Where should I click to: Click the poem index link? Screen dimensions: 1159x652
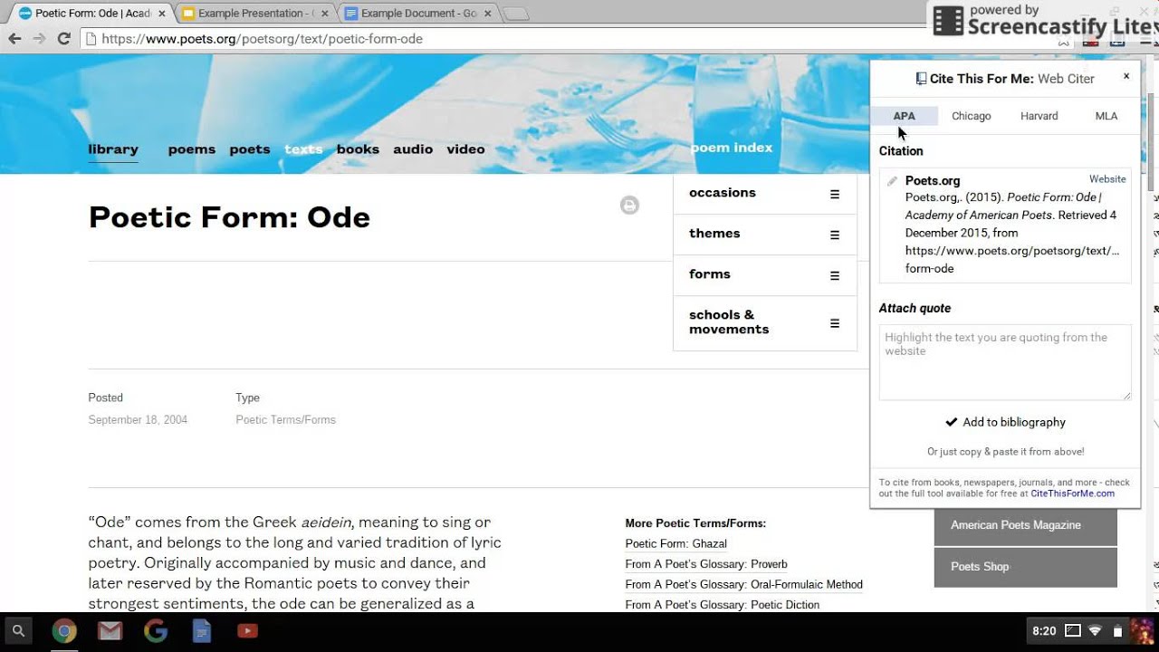pos(732,148)
